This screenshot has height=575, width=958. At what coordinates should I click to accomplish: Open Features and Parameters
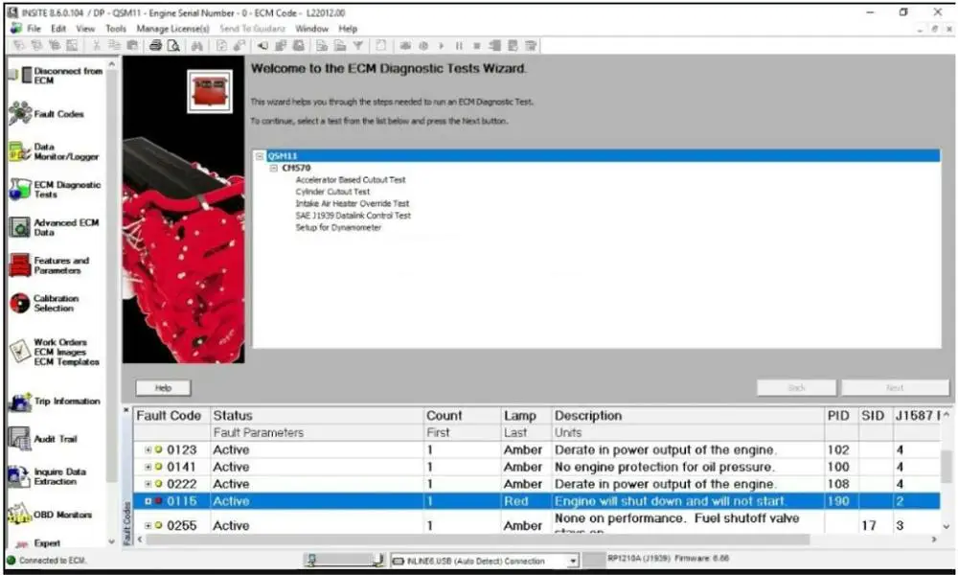49,265
